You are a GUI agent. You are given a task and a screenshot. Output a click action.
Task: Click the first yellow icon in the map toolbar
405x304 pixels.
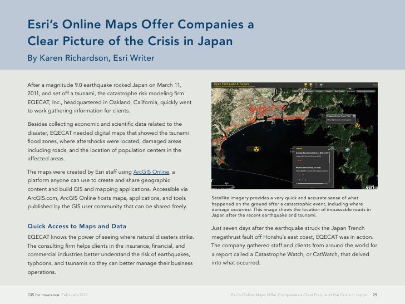[306, 85]
